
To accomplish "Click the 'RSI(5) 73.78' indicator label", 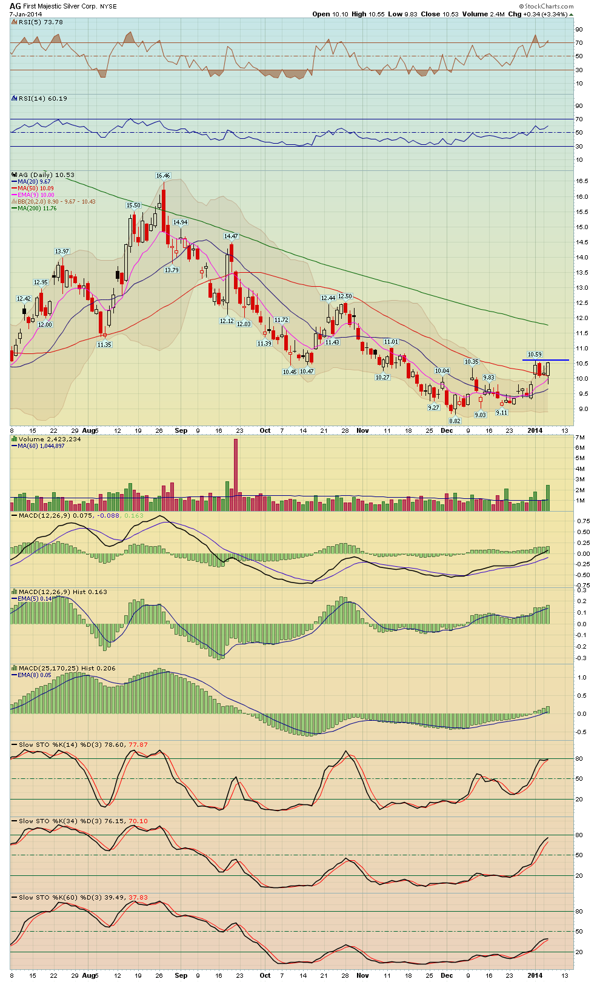I will click(41, 22).
